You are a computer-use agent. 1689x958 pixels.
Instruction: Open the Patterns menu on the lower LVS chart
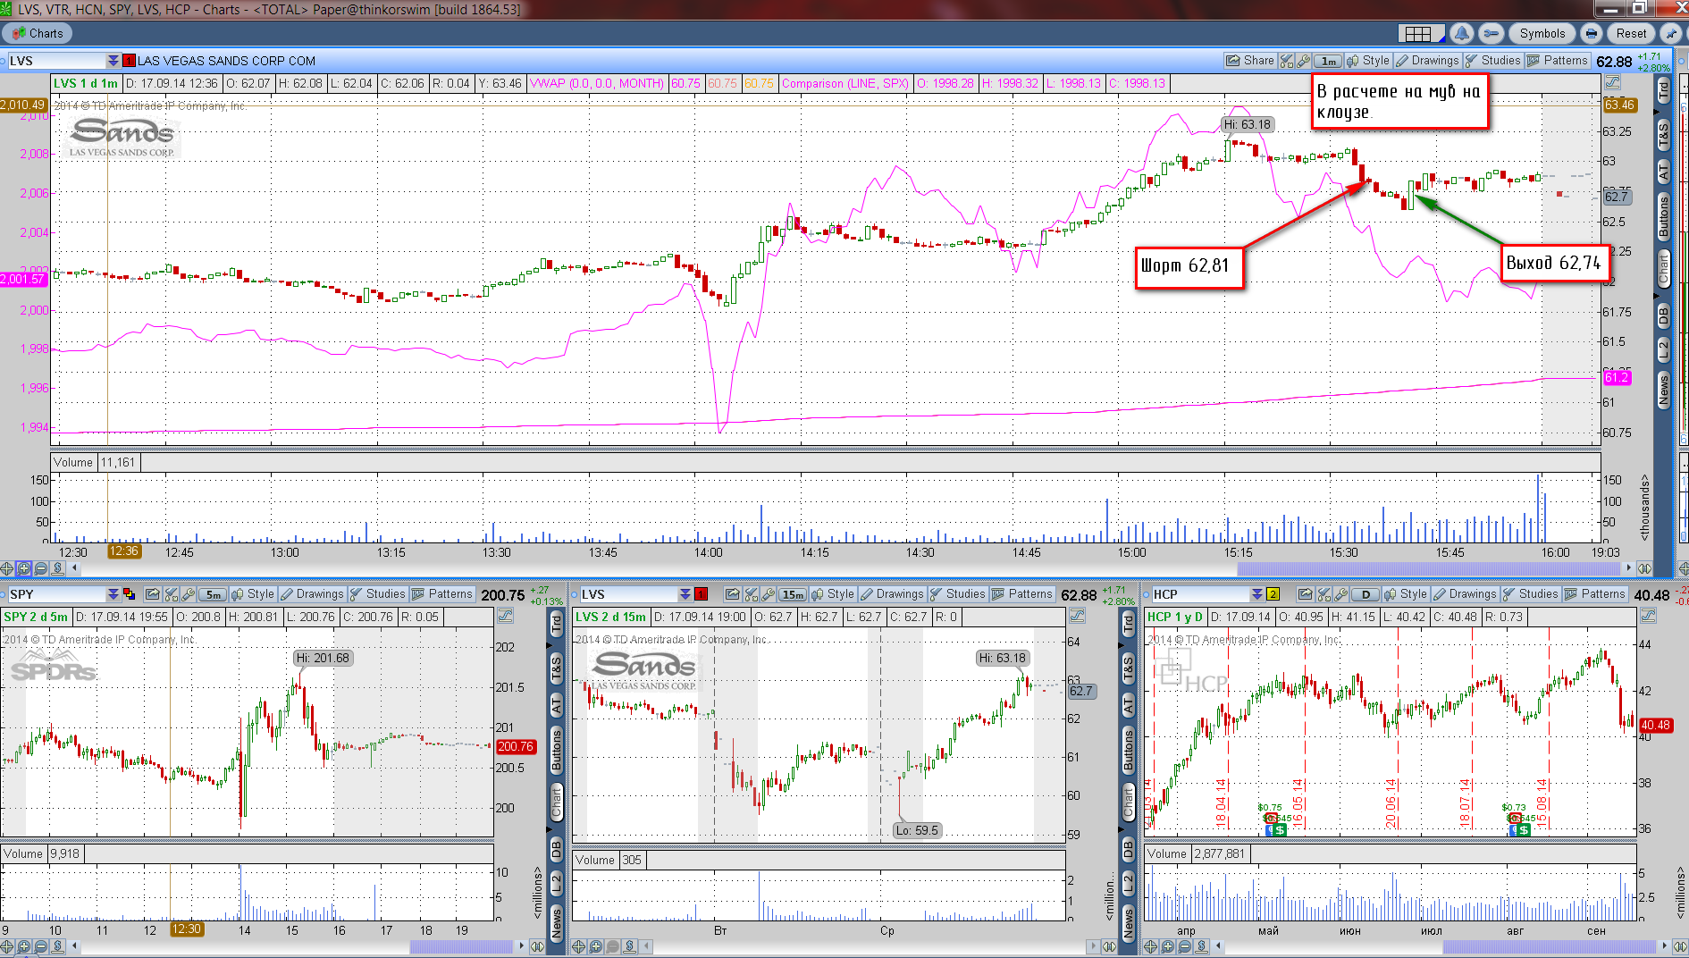(1022, 594)
